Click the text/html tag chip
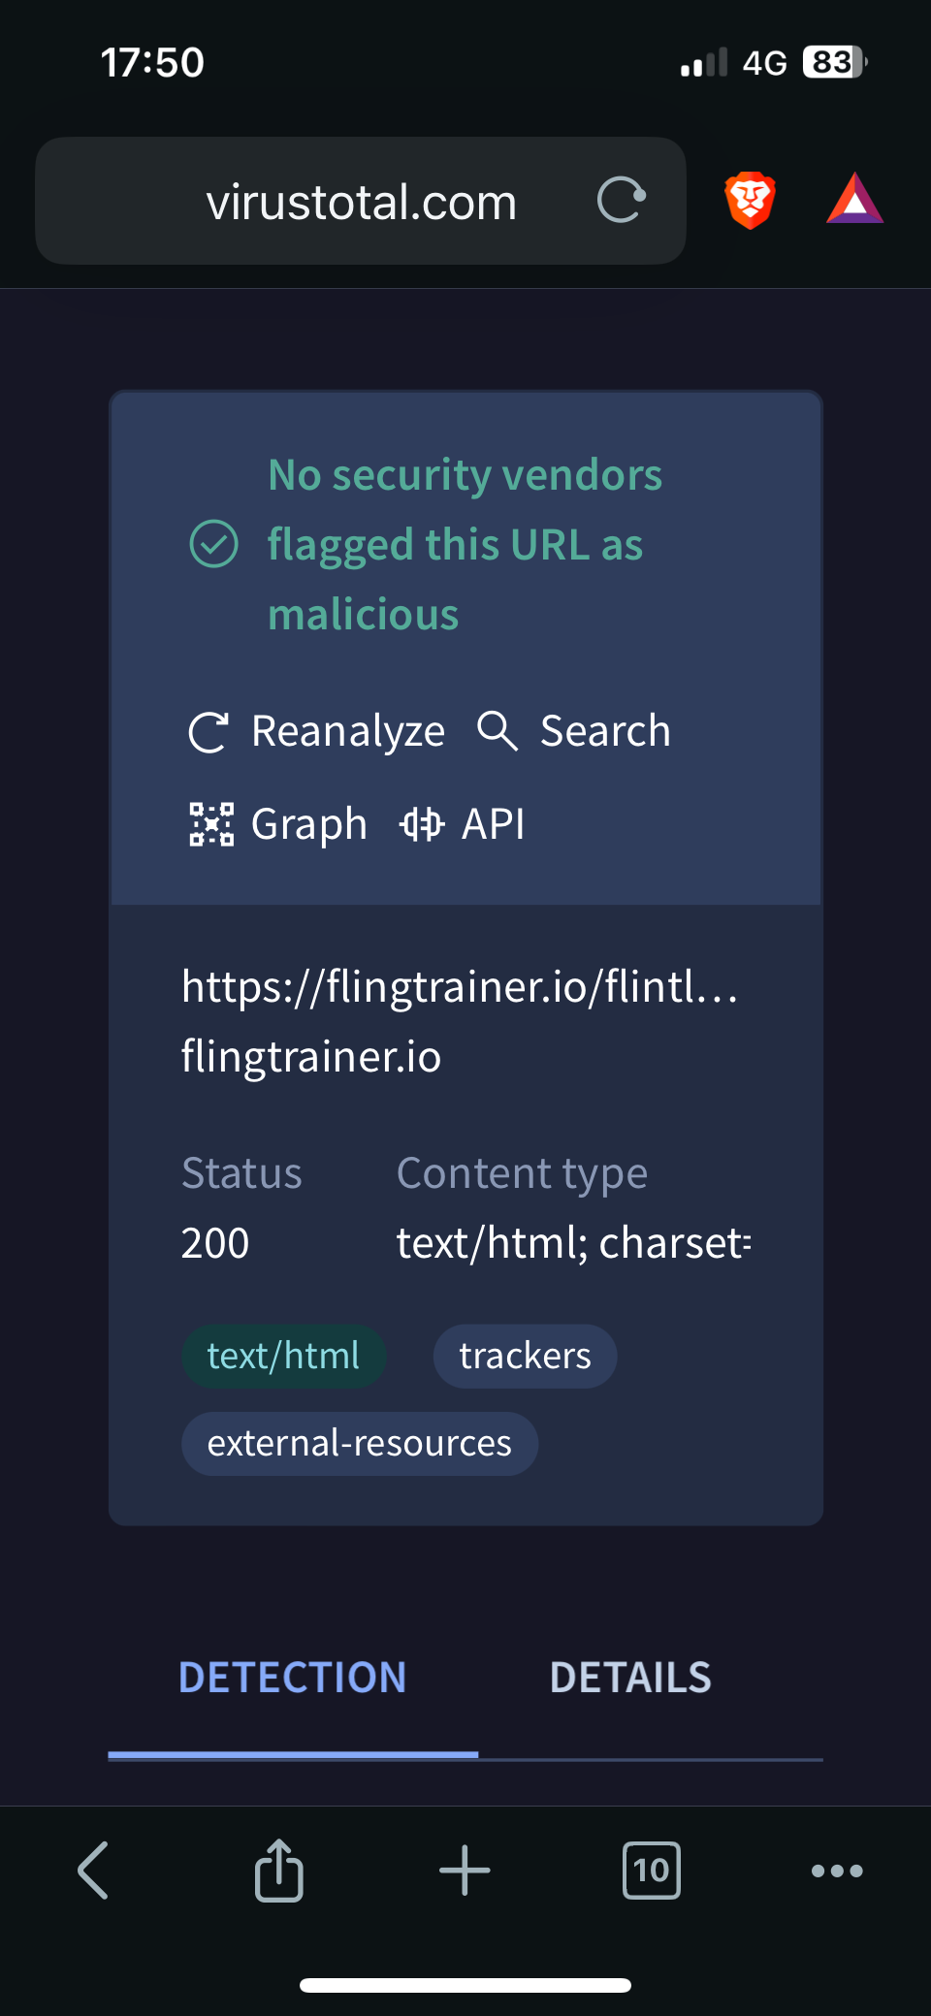Viewport: 931px width, 2016px height. [x=283, y=1356]
